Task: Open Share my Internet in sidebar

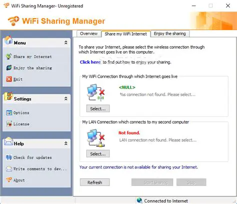Action: [x=32, y=57]
